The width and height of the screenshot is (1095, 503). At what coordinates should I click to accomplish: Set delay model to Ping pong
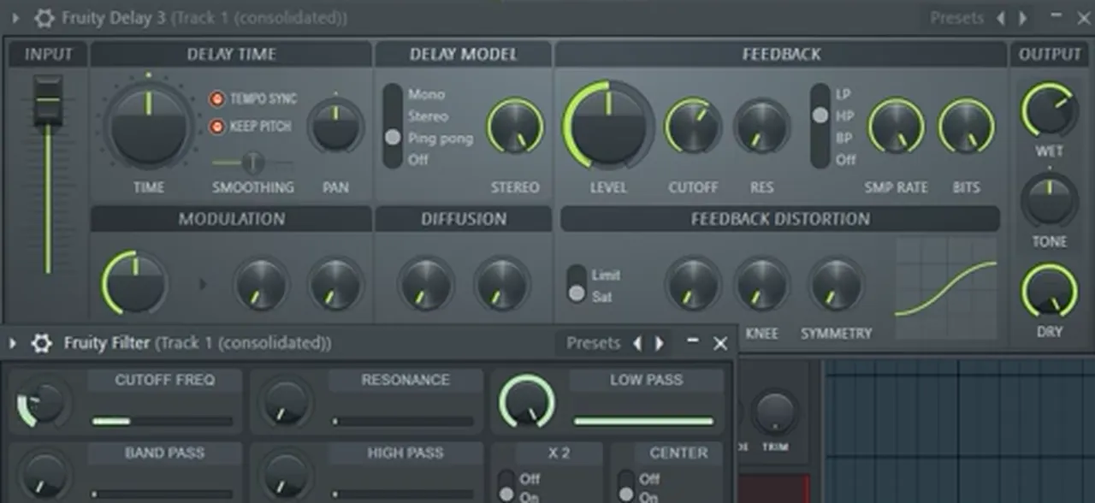[440, 139]
